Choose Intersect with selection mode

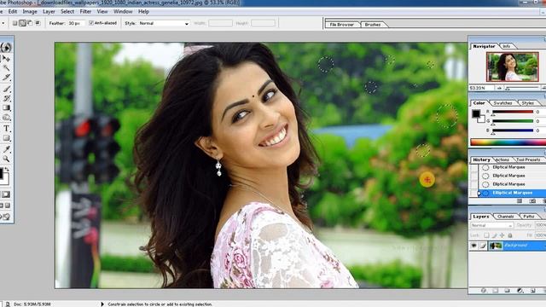(38, 23)
